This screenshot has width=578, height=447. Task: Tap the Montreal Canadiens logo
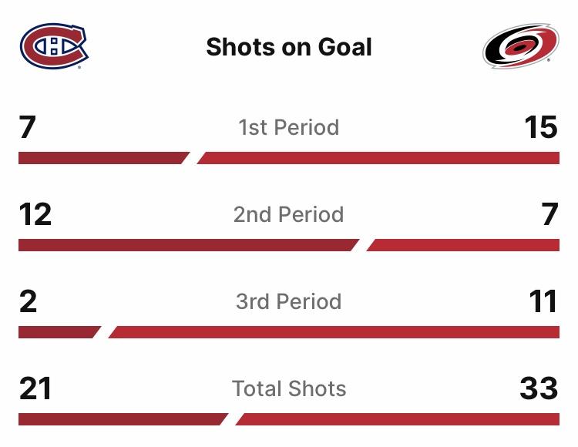tap(53, 45)
